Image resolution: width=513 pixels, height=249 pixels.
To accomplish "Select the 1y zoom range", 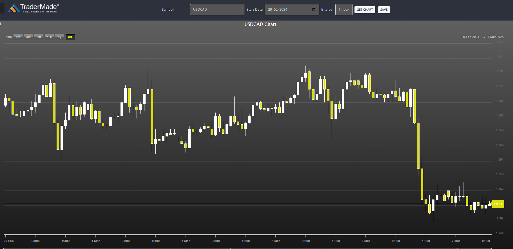I will (x=60, y=37).
